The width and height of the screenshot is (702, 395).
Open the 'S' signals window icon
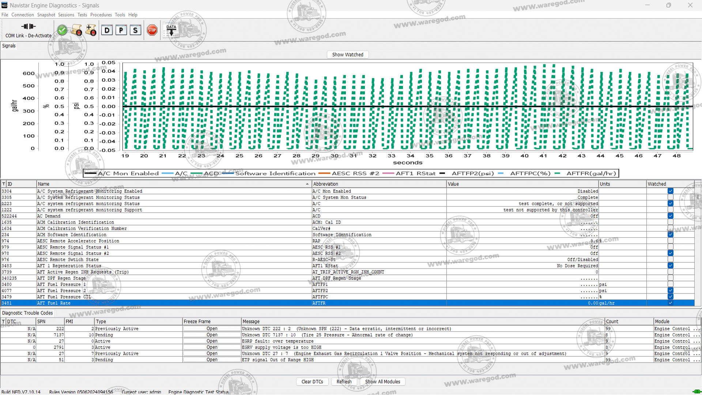136,30
